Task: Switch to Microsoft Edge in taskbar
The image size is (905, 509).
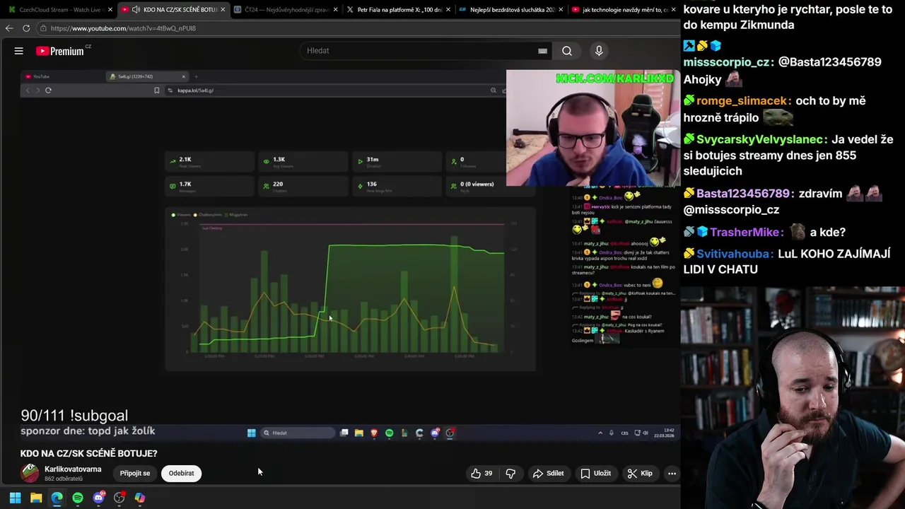Action: click(57, 498)
